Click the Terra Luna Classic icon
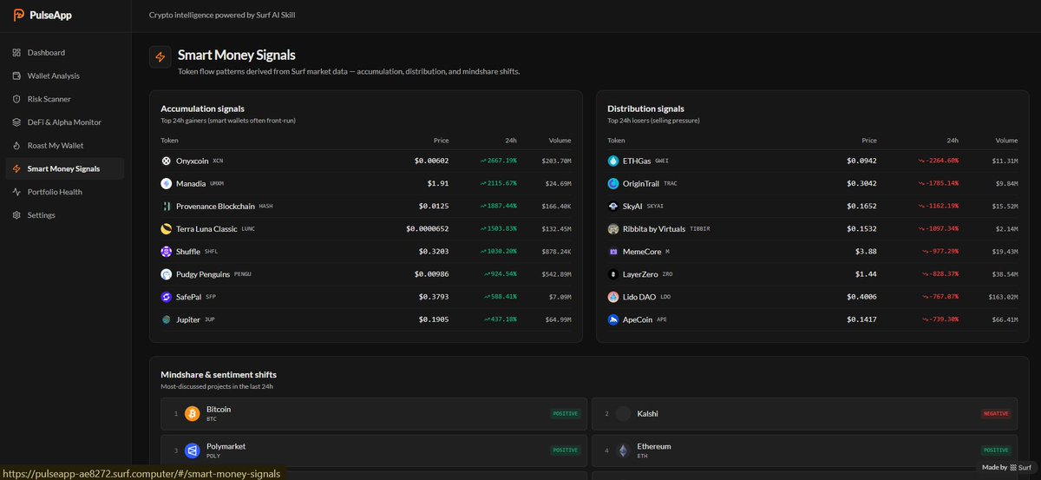Image resolution: width=1041 pixels, height=480 pixels. [167, 228]
